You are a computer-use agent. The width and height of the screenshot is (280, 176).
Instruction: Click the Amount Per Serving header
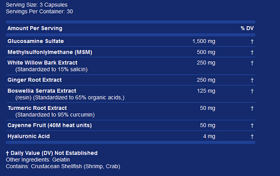pyautogui.click(x=35, y=28)
